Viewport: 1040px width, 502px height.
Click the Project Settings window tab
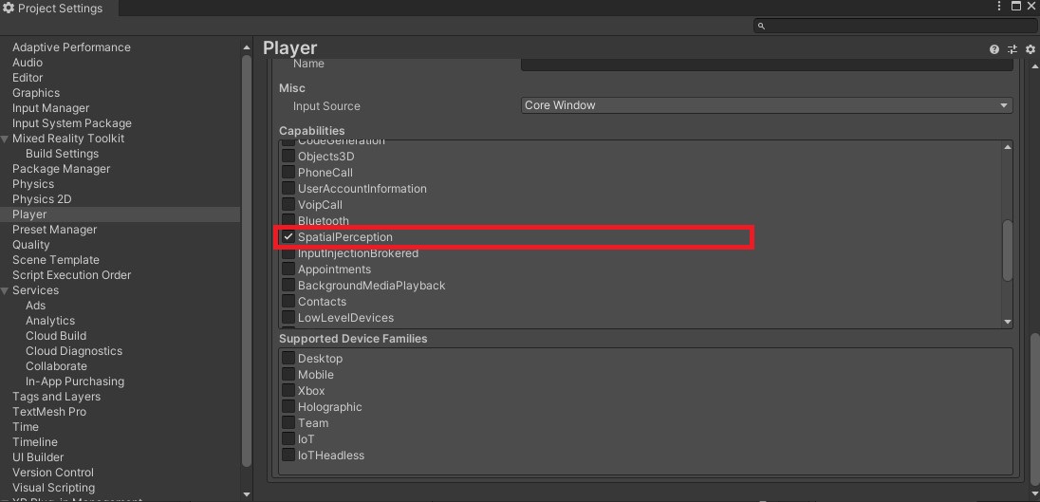point(59,9)
